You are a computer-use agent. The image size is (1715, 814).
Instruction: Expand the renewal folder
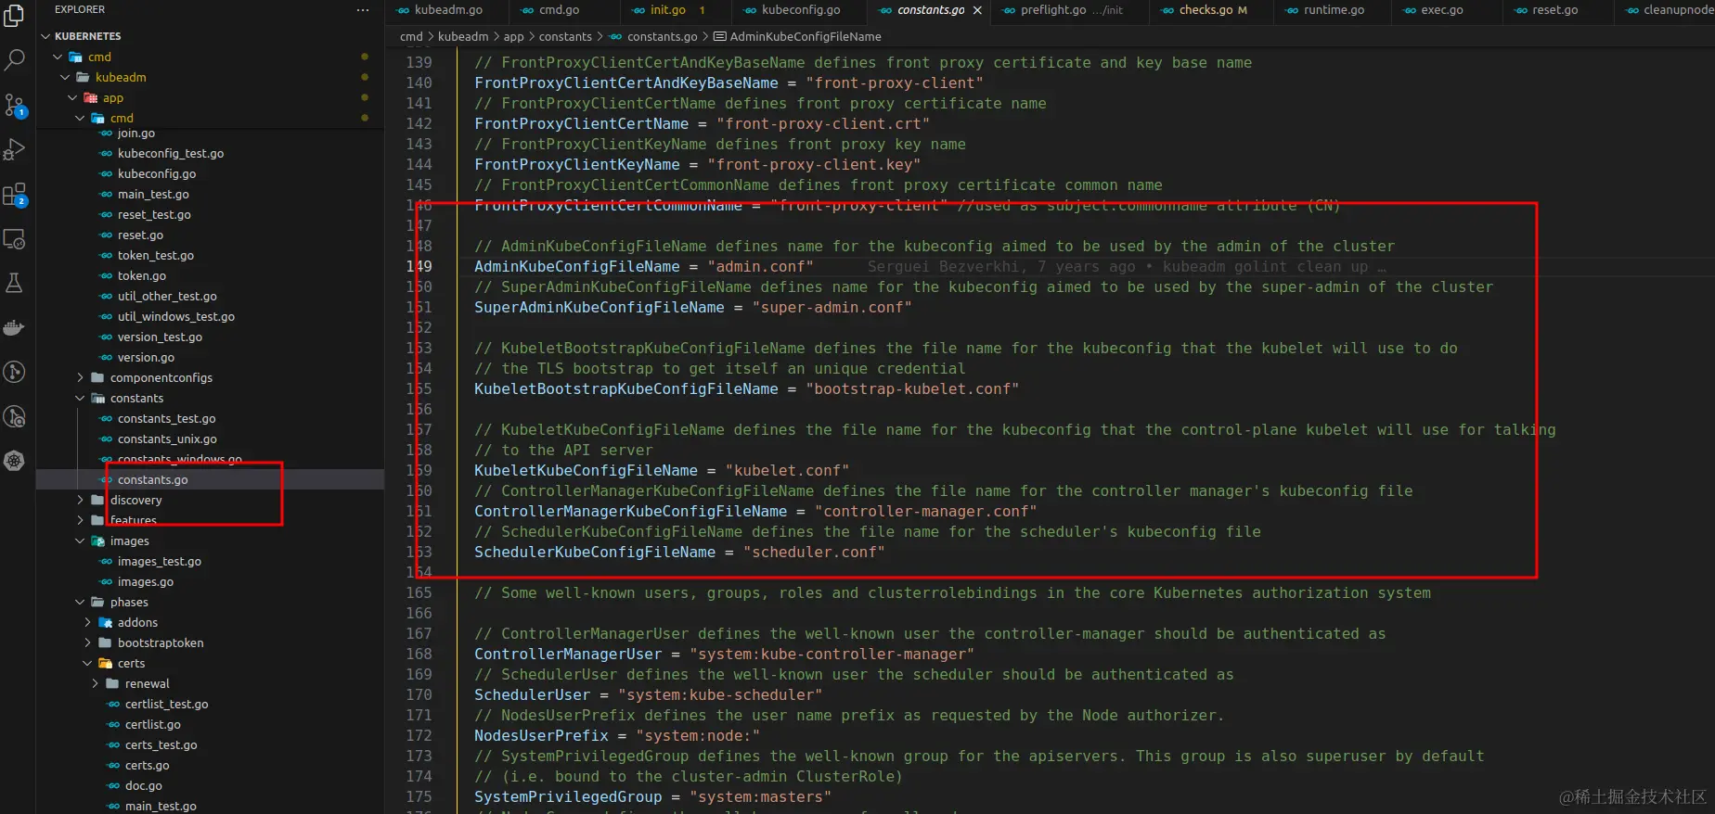[x=147, y=683]
